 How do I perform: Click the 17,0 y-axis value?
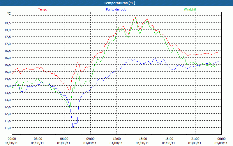coord(8,44)
